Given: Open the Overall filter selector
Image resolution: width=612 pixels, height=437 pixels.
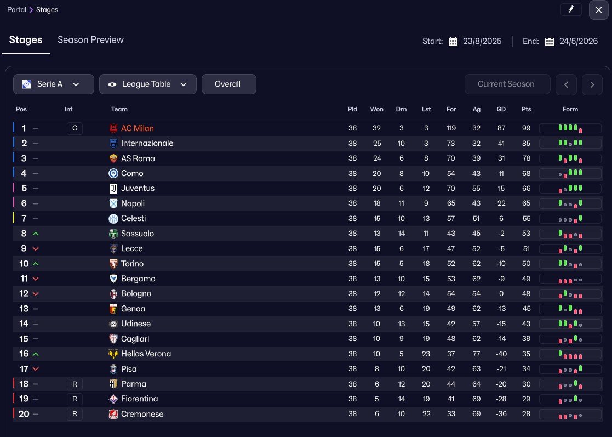Looking at the screenshot, I should (x=228, y=84).
